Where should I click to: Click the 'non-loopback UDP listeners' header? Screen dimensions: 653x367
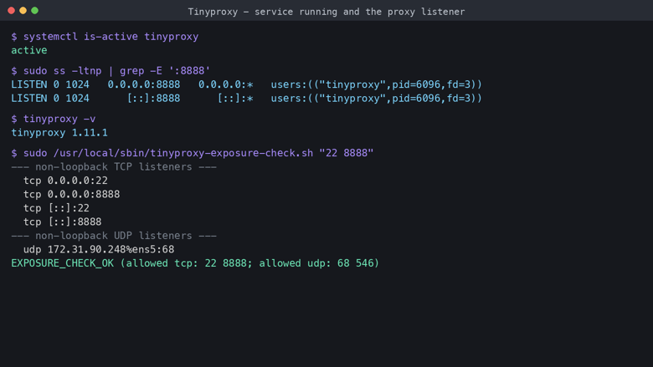114,236
